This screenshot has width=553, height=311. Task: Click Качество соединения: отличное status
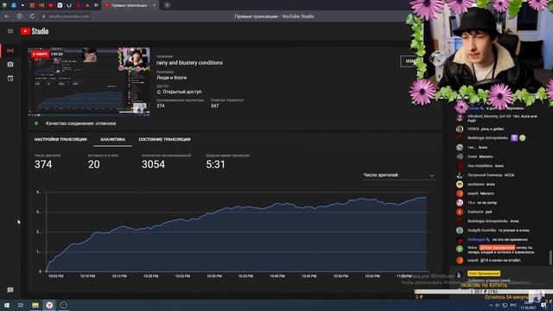(x=80, y=124)
